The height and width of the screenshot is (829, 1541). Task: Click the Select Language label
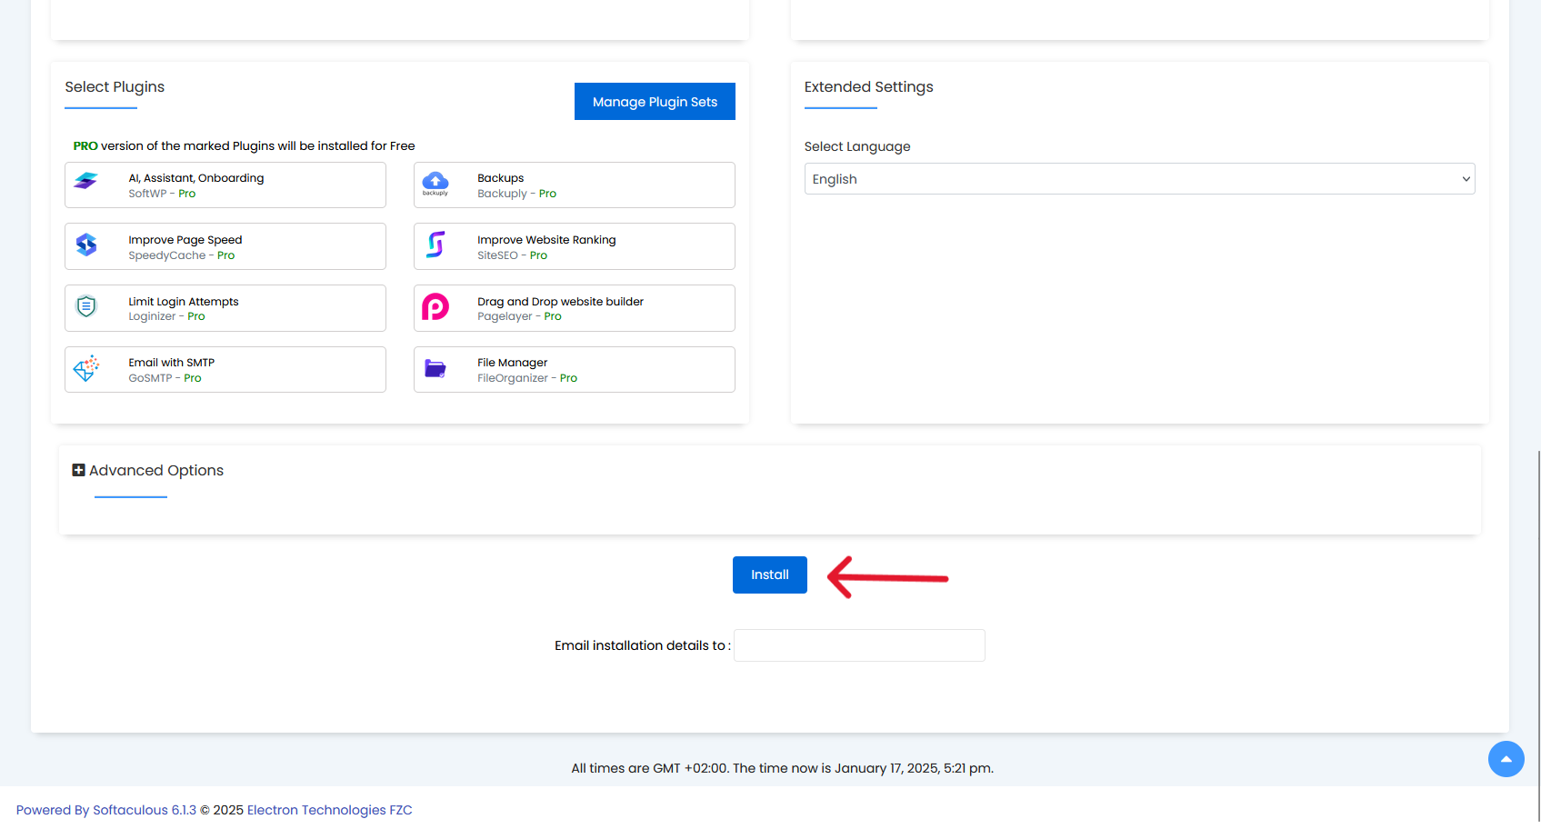pos(857,146)
